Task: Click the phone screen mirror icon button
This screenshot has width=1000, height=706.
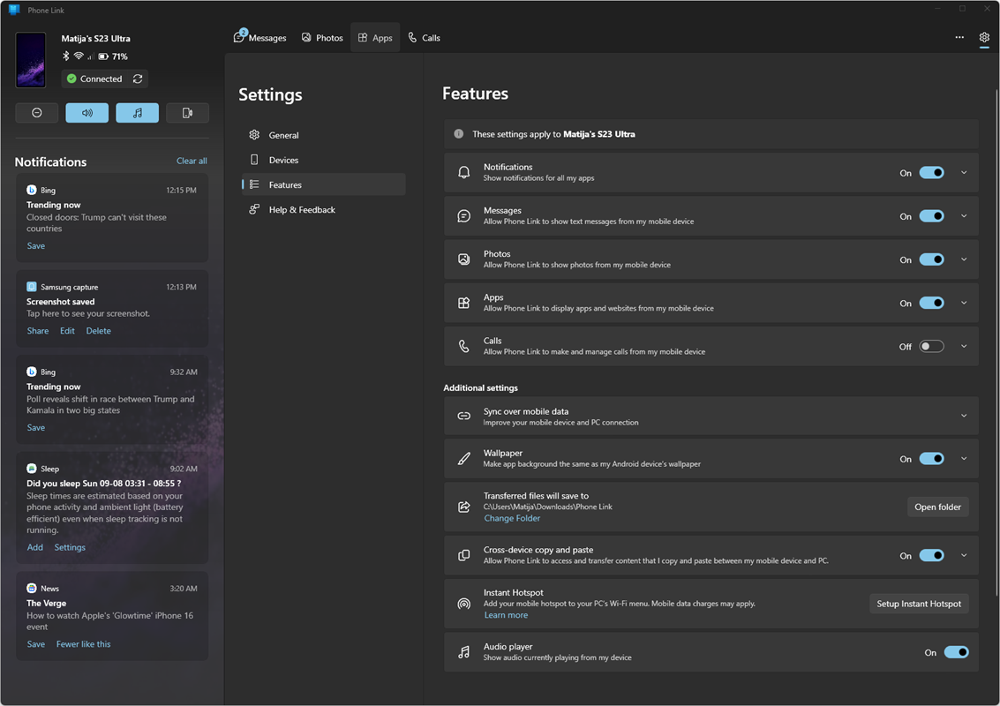Action: pyautogui.click(x=187, y=113)
